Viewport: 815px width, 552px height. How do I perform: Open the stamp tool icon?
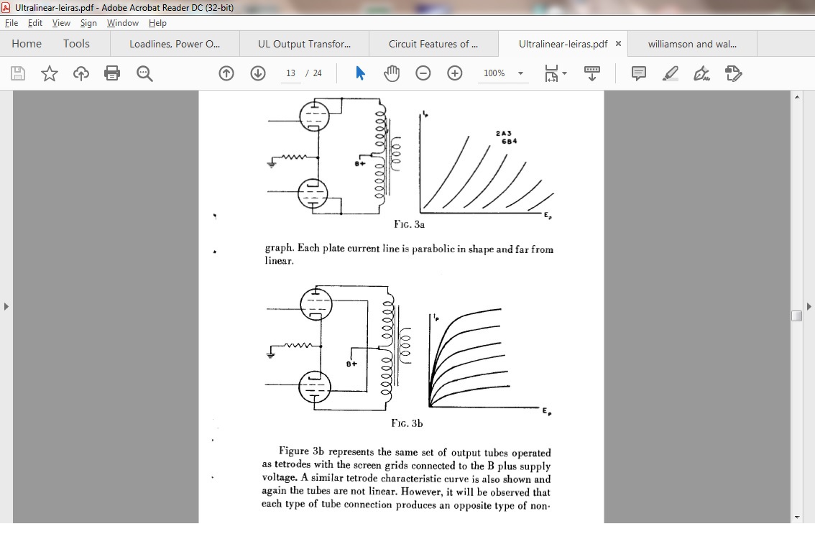click(733, 73)
